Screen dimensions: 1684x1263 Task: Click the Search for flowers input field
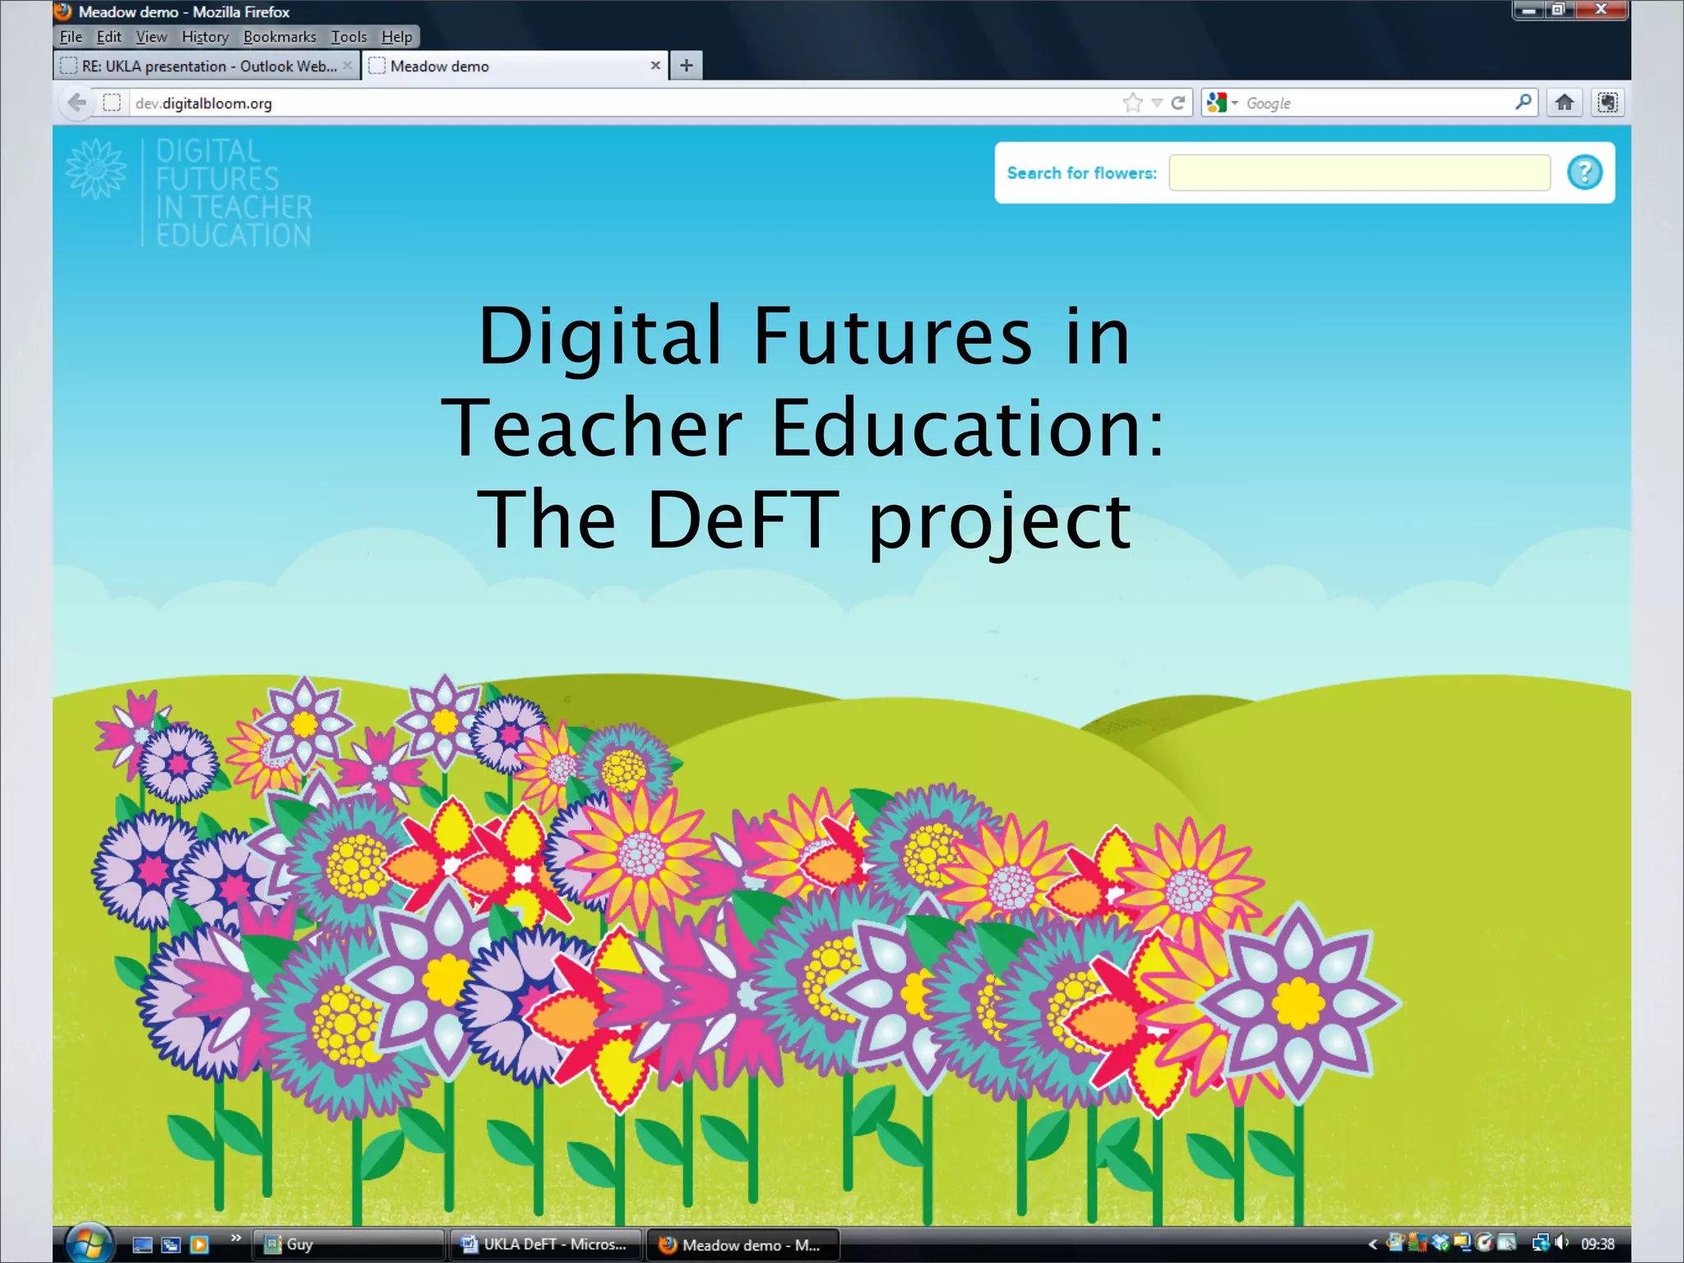pos(1358,173)
